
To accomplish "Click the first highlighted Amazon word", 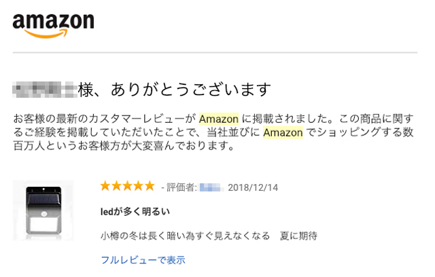I will (218, 117).
